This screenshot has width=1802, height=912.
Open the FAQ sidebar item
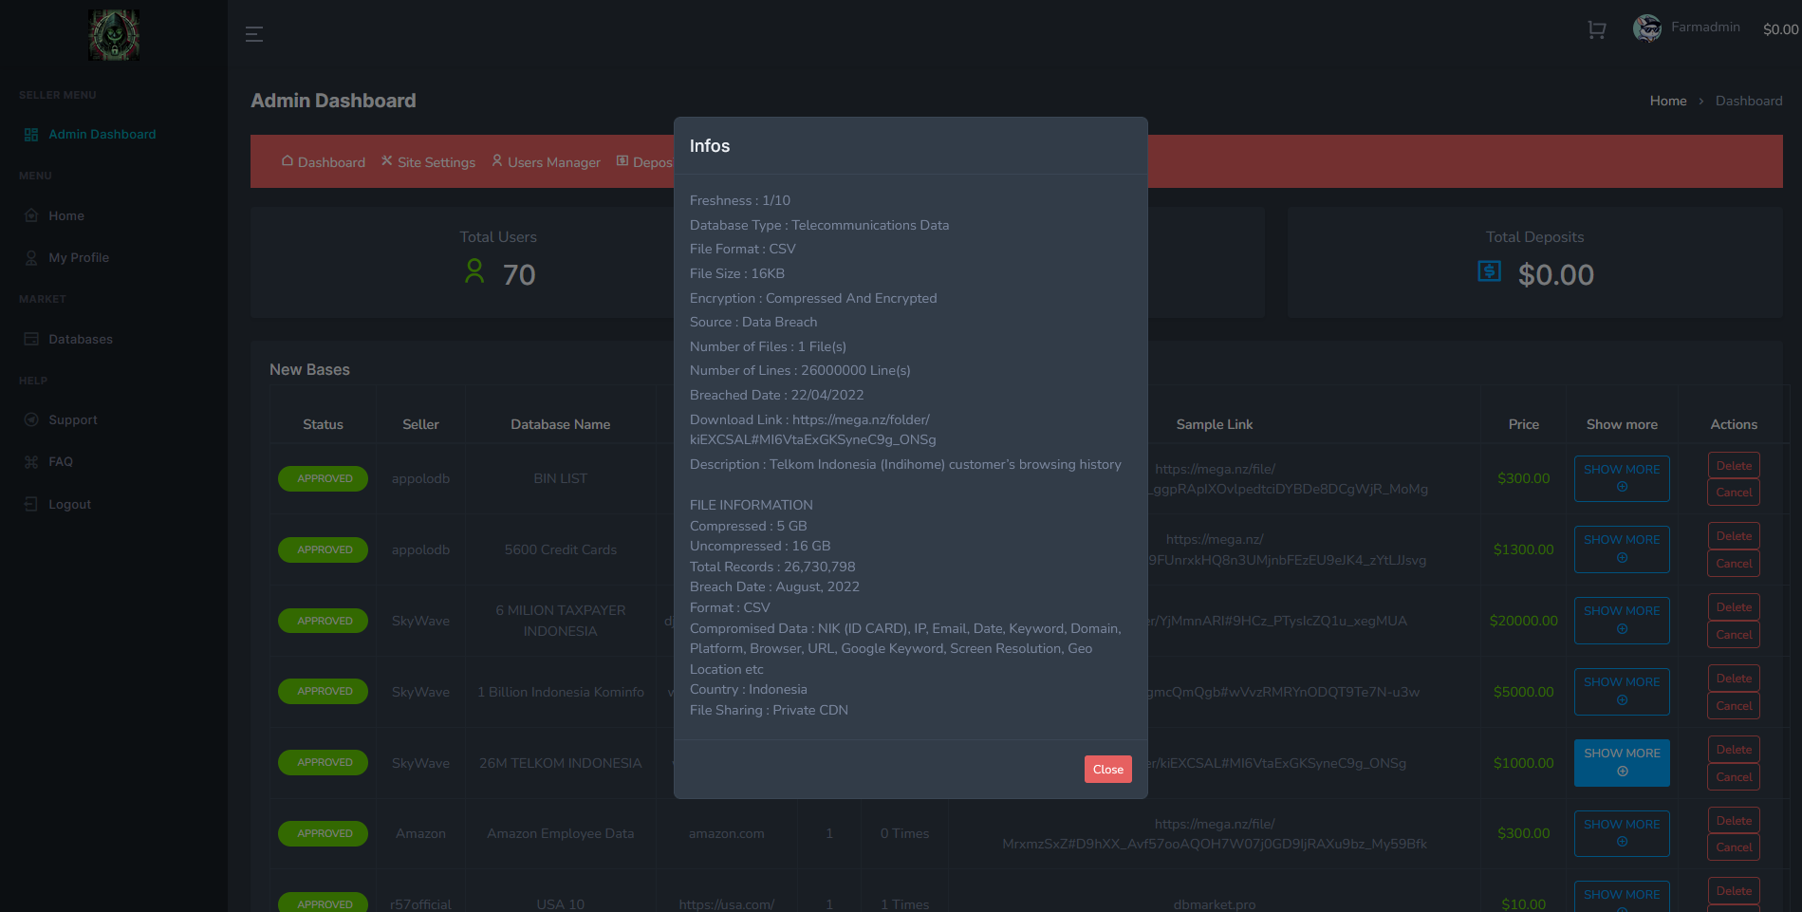pyautogui.click(x=61, y=462)
